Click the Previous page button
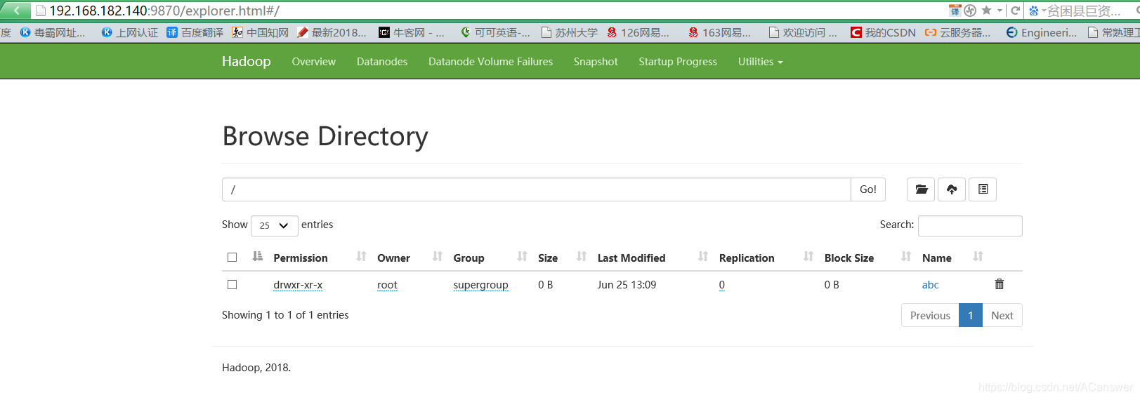The image size is (1140, 400). pyautogui.click(x=930, y=315)
